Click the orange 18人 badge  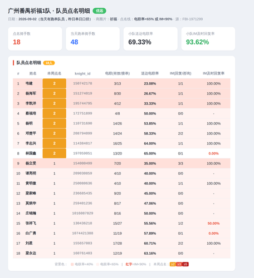click(x=49, y=63)
